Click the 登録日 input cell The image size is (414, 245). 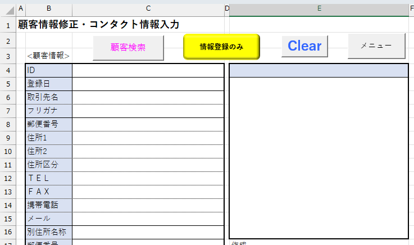pyautogui.click(x=147, y=84)
